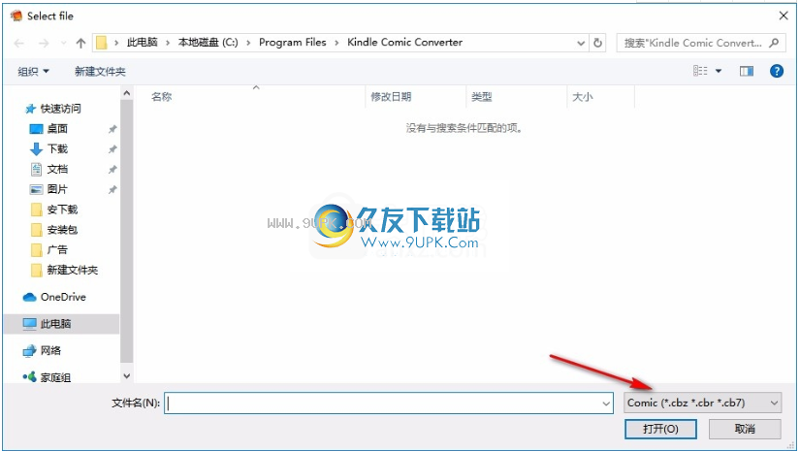Click the 打开(O) button

point(660,429)
